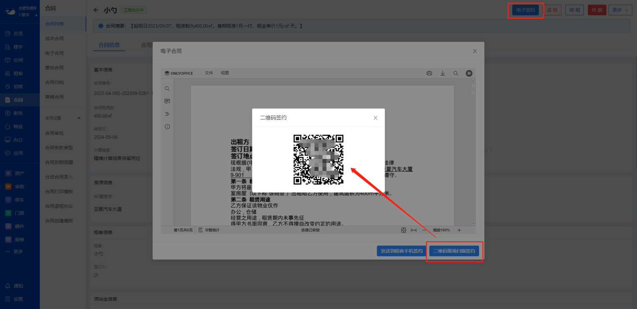Click the user avatar in ONLYOFFICE header

pyautogui.click(x=469, y=73)
